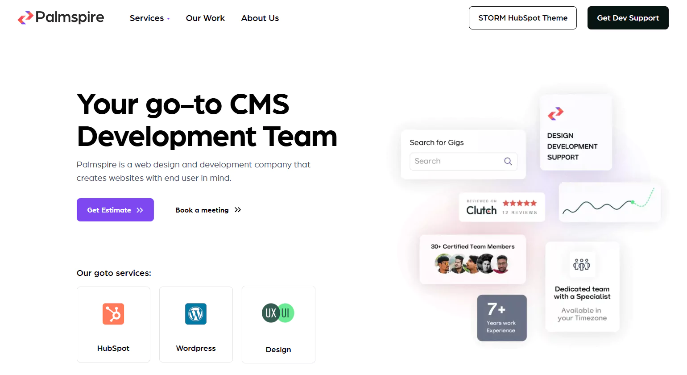687x375 pixels.
Task: Click the certified team members avatars
Action: (x=472, y=264)
